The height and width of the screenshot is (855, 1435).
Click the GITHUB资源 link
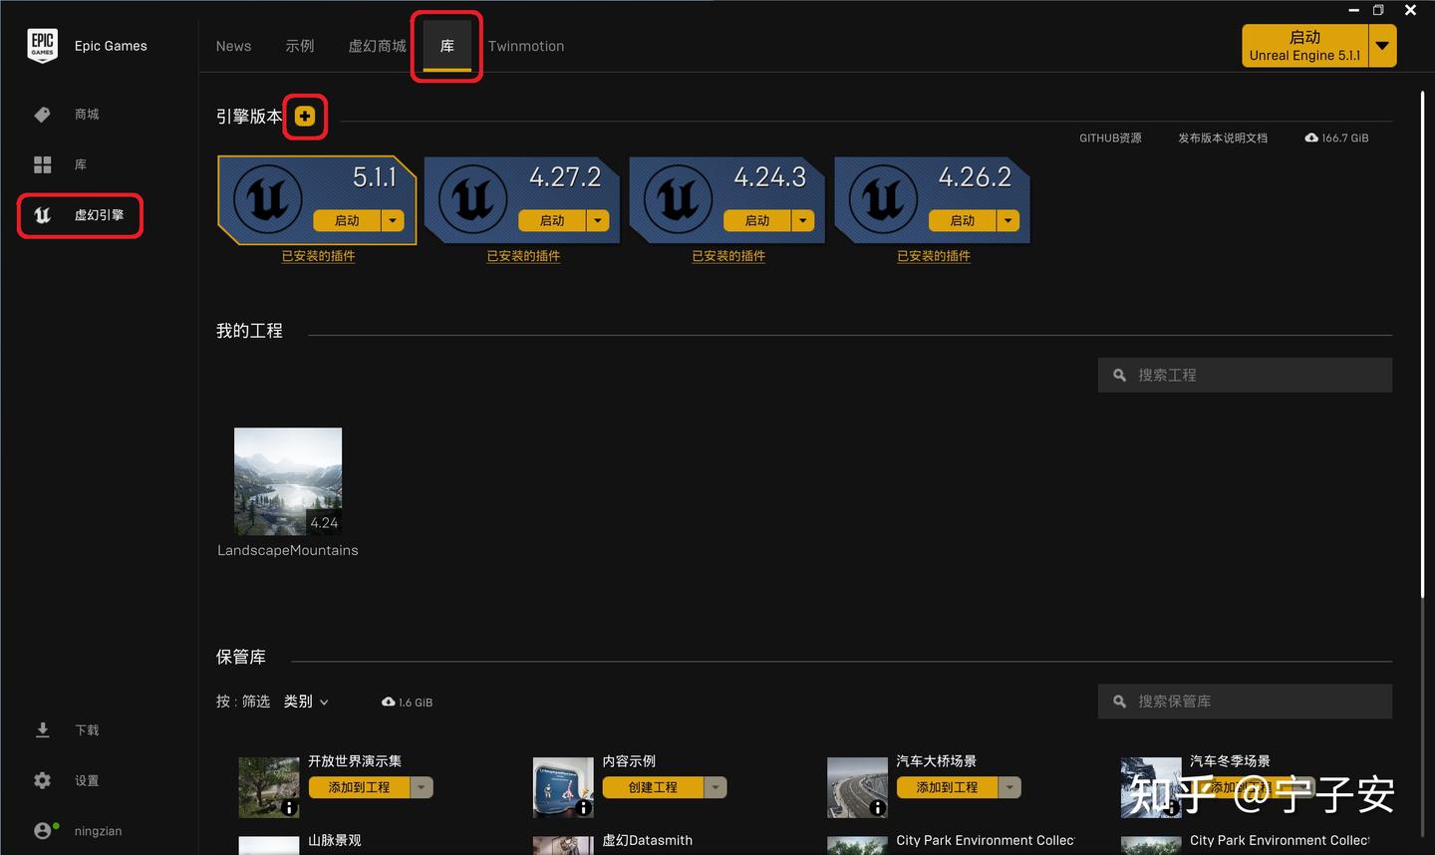point(1110,138)
